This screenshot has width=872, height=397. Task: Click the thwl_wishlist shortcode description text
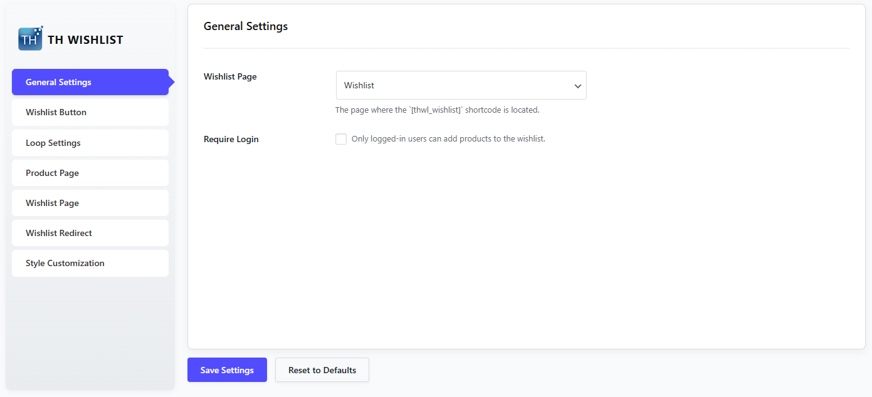437,110
